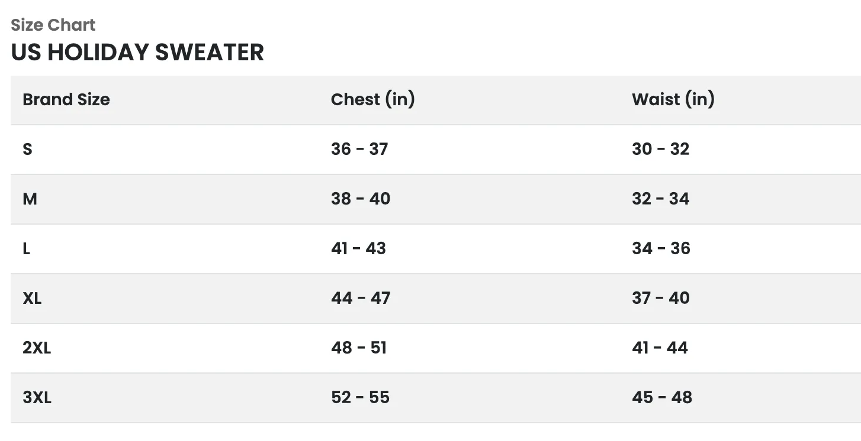Click the Brand Size column header
The height and width of the screenshot is (441, 861).
(x=66, y=99)
